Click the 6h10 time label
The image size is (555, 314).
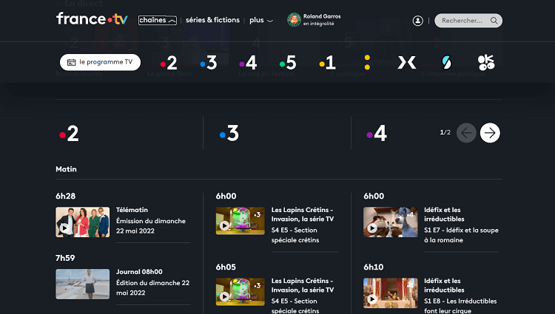point(374,267)
